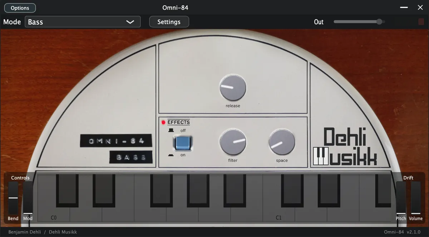Click the Mod wheel slider
This screenshot has width=429, height=237.
(x=28, y=198)
